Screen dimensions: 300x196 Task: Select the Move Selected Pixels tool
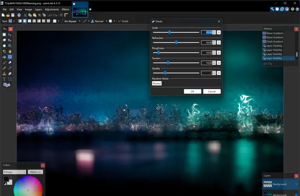click(10, 35)
